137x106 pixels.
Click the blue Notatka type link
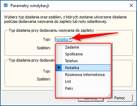pyautogui.click(x=62, y=39)
